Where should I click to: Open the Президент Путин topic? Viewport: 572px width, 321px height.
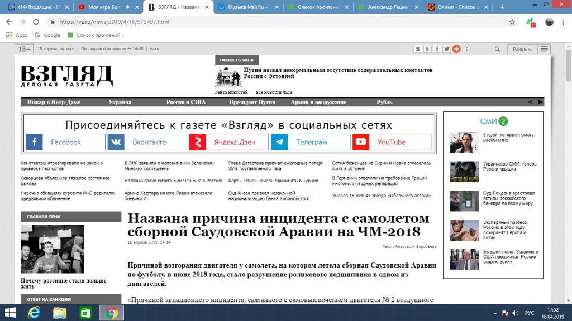pos(252,103)
